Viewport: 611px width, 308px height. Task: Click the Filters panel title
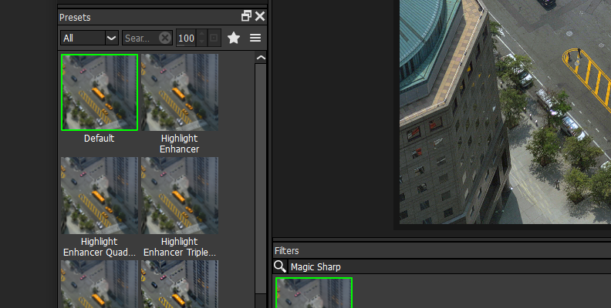tap(286, 251)
